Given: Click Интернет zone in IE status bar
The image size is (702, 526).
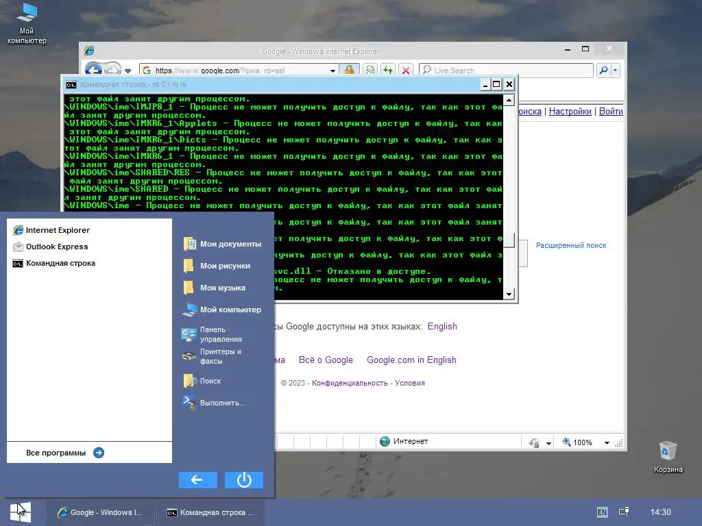Looking at the screenshot, I should point(404,442).
